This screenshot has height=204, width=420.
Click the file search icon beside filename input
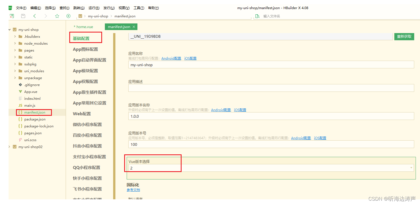257,16
